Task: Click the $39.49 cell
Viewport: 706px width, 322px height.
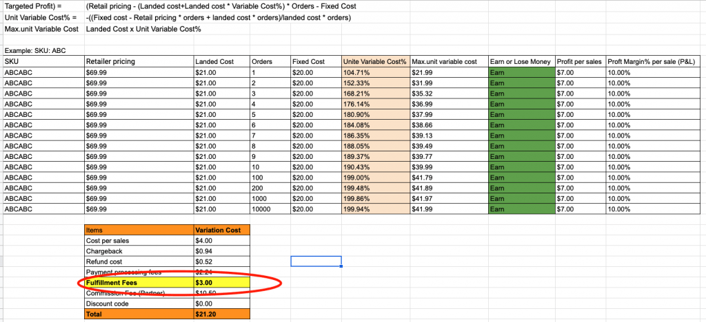Action: (449, 146)
